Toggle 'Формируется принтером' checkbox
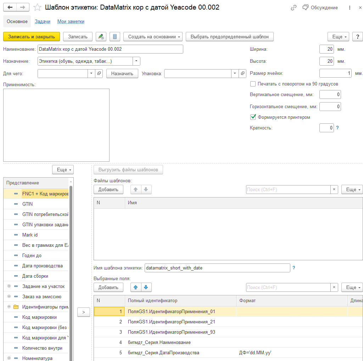The height and width of the screenshot is (361, 363). point(253,117)
